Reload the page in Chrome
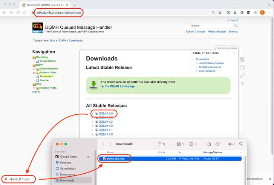Image resolution: width=274 pixels, height=185 pixels. point(18,12)
